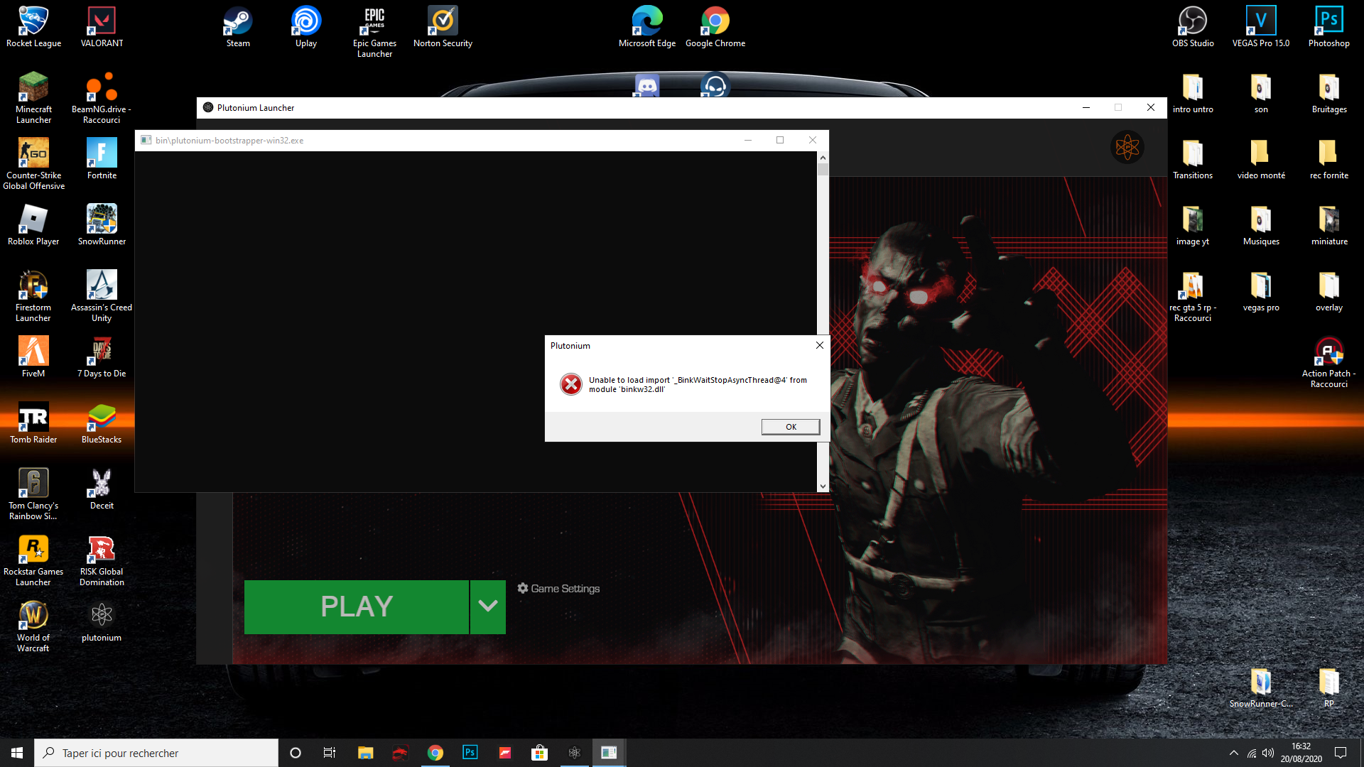This screenshot has width=1364, height=767.
Task: Click taskbar search box 'Taper ici pour rechercher'
Action: pyautogui.click(x=156, y=753)
